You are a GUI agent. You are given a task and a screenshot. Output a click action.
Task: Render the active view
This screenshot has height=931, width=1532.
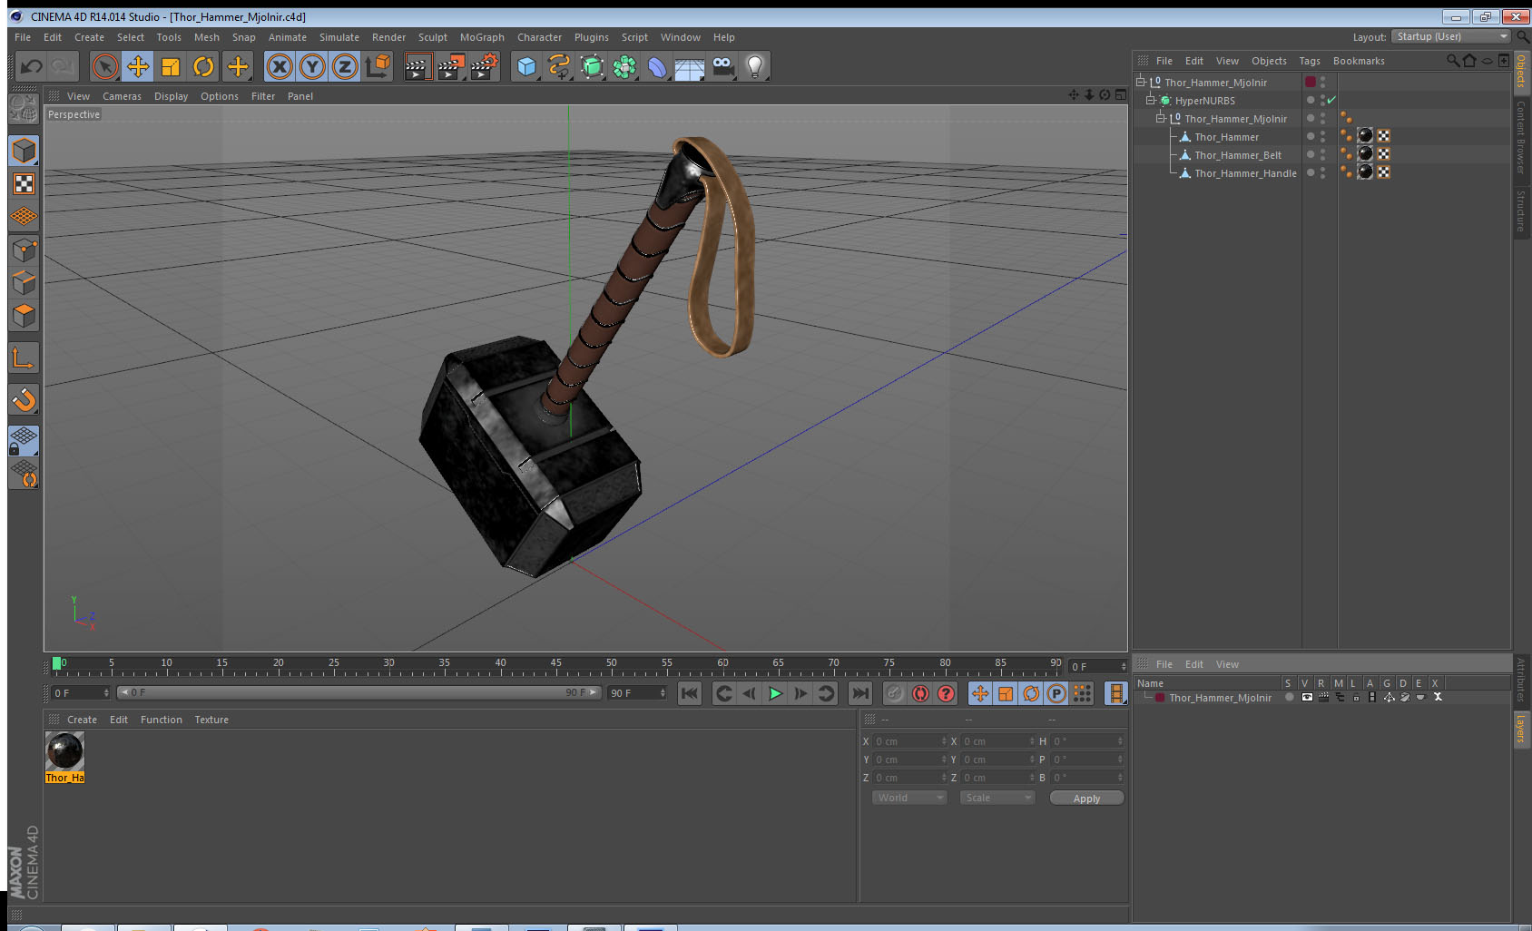pyautogui.click(x=417, y=66)
